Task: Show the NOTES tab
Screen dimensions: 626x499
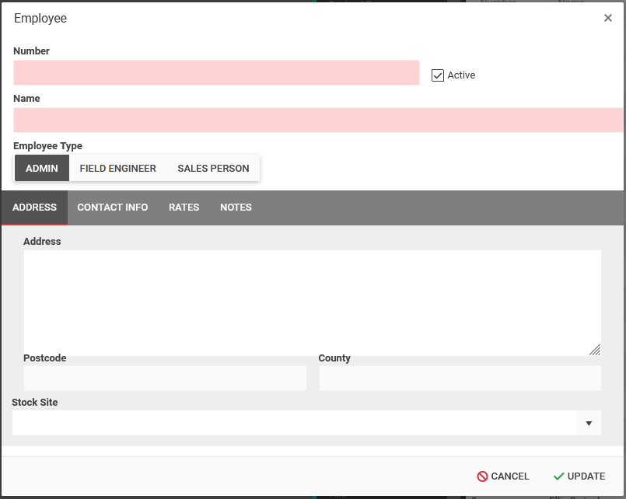Action: pyautogui.click(x=236, y=208)
